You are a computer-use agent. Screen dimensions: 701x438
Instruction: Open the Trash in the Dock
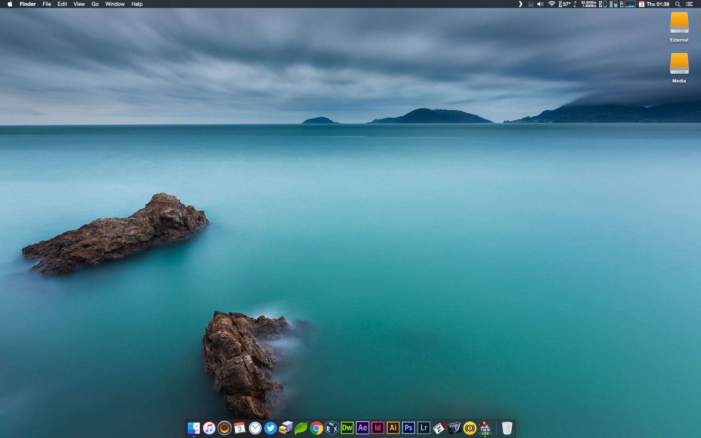507,428
